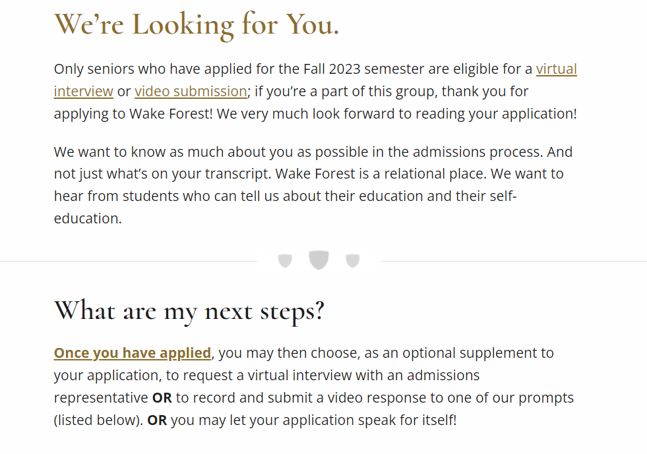Click the 'What are my next steps?' heading
The width and height of the screenshot is (647, 454).
(189, 310)
